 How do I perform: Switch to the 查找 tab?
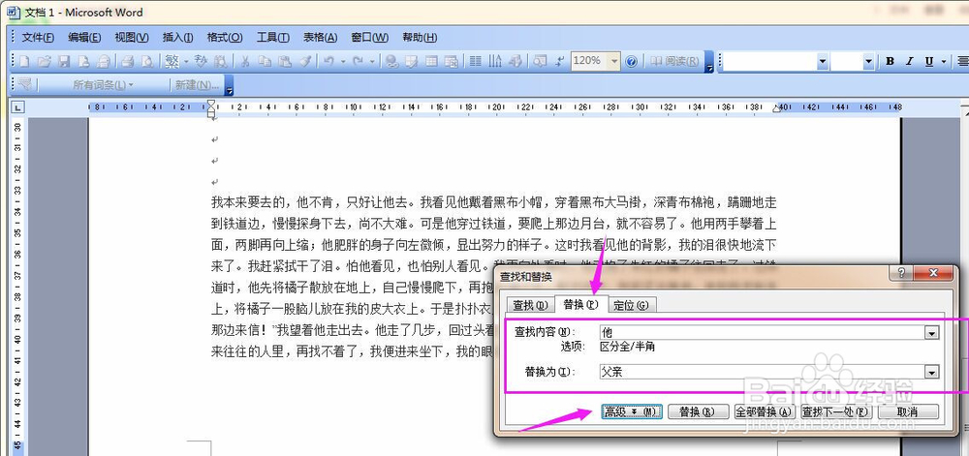click(530, 305)
